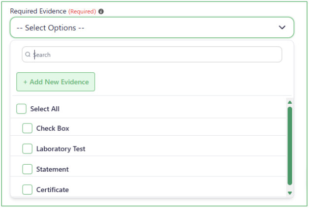Click the Certificate label text
The width and height of the screenshot is (309, 208).
[x=53, y=190]
